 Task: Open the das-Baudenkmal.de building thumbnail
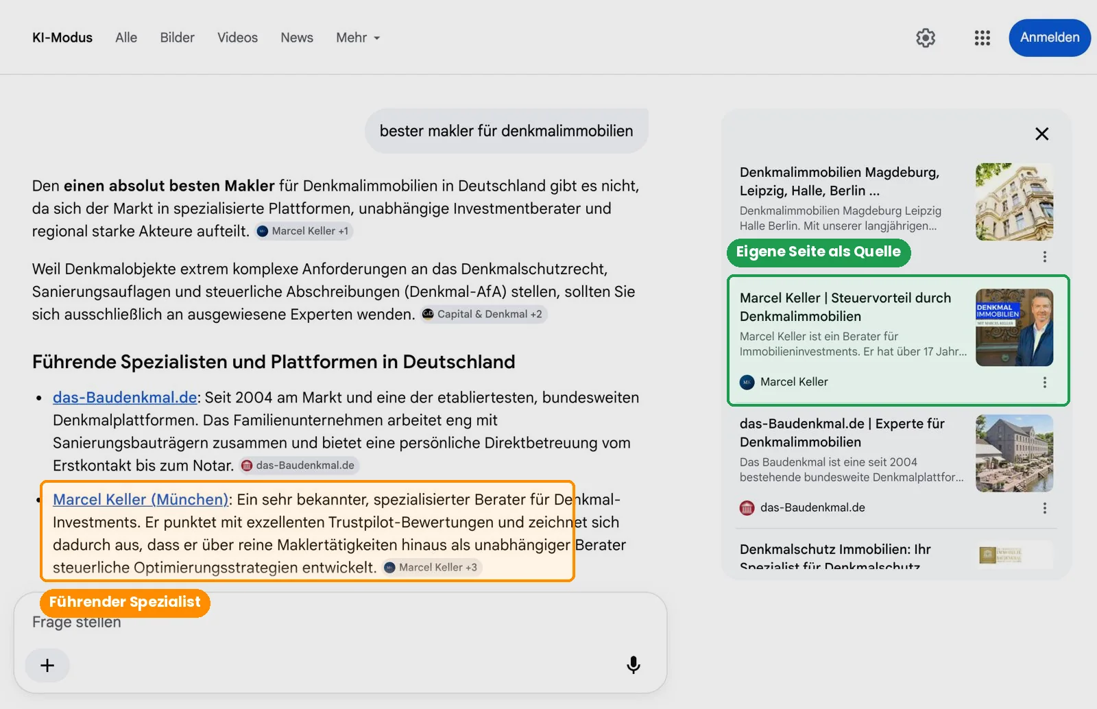click(x=1015, y=453)
